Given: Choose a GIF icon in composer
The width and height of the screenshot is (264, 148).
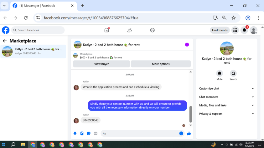Looking at the screenshot, I should (x=96, y=133).
